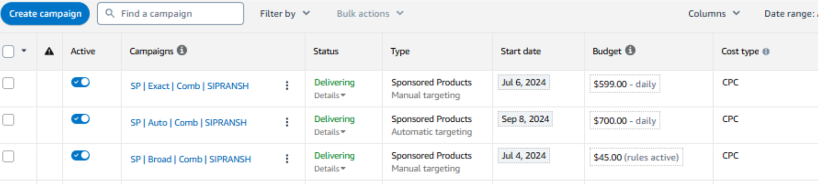Click the Create campaign button
The height and width of the screenshot is (190, 835).
(x=45, y=13)
